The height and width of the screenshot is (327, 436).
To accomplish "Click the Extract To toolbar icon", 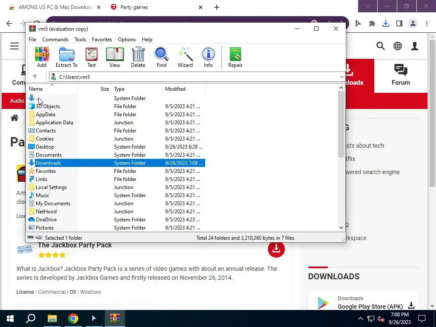I will coord(66,57).
